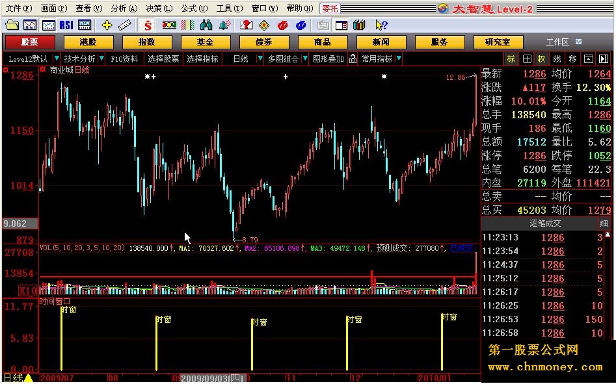Screen dimensions: 616x384
Task: Open the 窗口(W) menu
Action: [265, 8]
